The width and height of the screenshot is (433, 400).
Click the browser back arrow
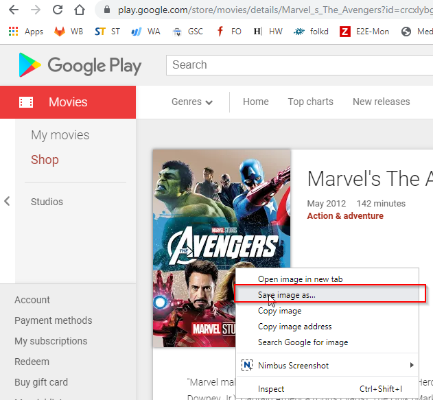[14, 10]
